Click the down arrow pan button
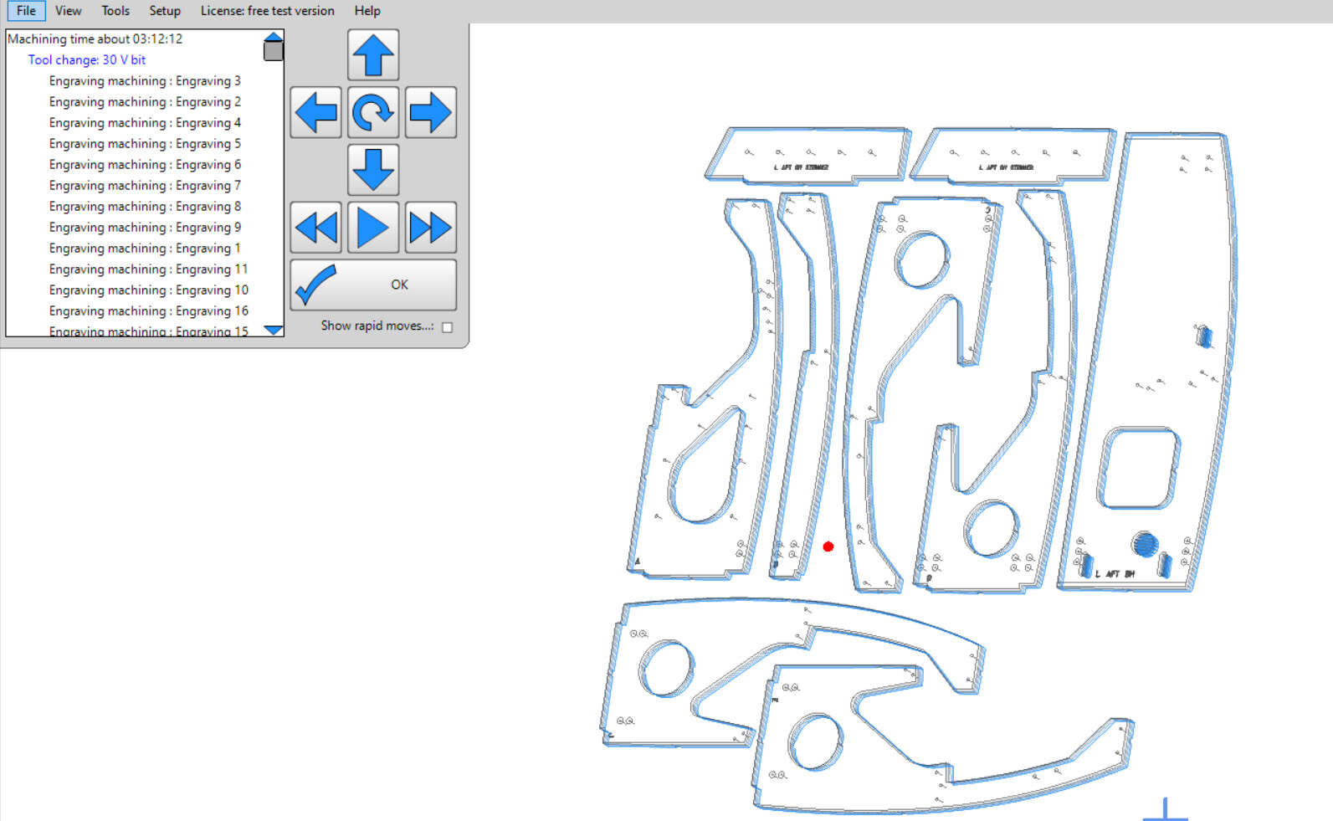This screenshot has width=1333, height=821. [373, 170]
